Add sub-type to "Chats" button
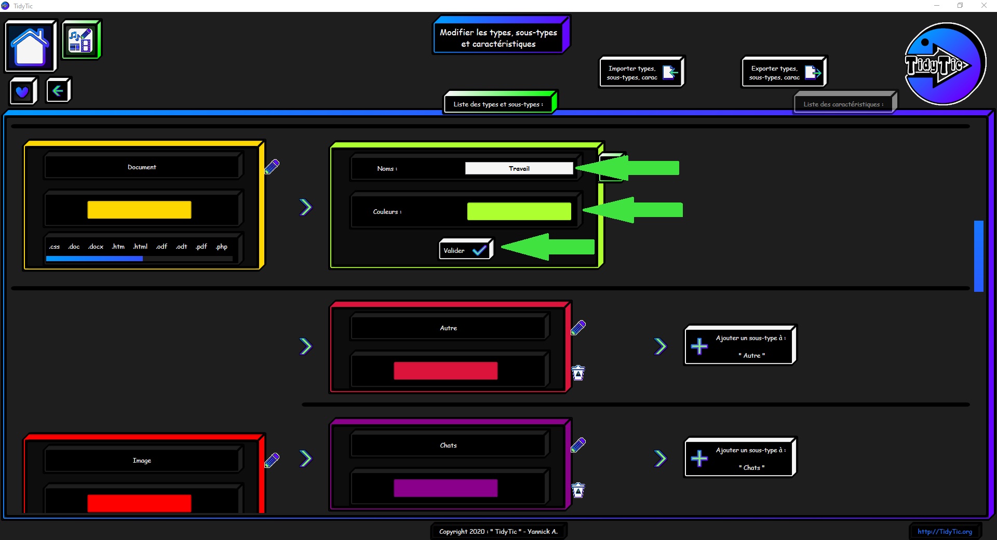The width and height of the screenshot is (997, 540). (740, 458)
